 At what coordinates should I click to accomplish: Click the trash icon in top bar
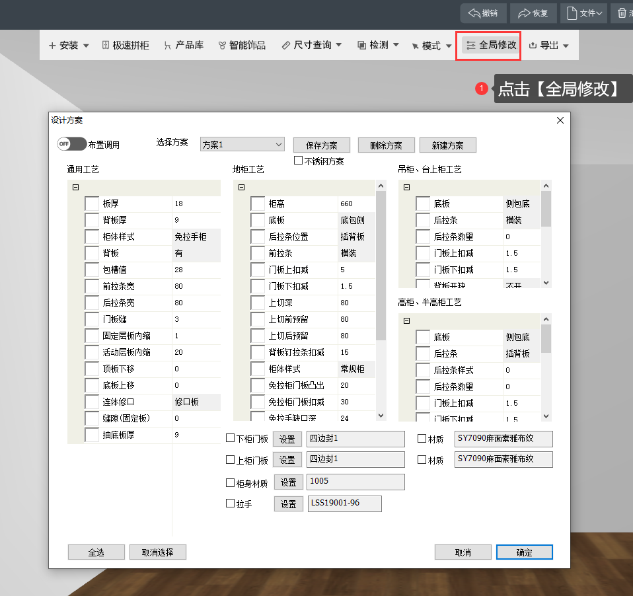point(622,13)
